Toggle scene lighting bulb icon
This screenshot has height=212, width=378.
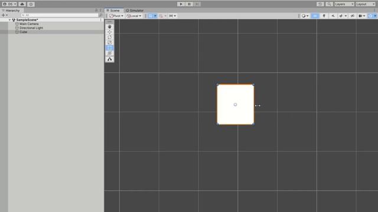324,16
